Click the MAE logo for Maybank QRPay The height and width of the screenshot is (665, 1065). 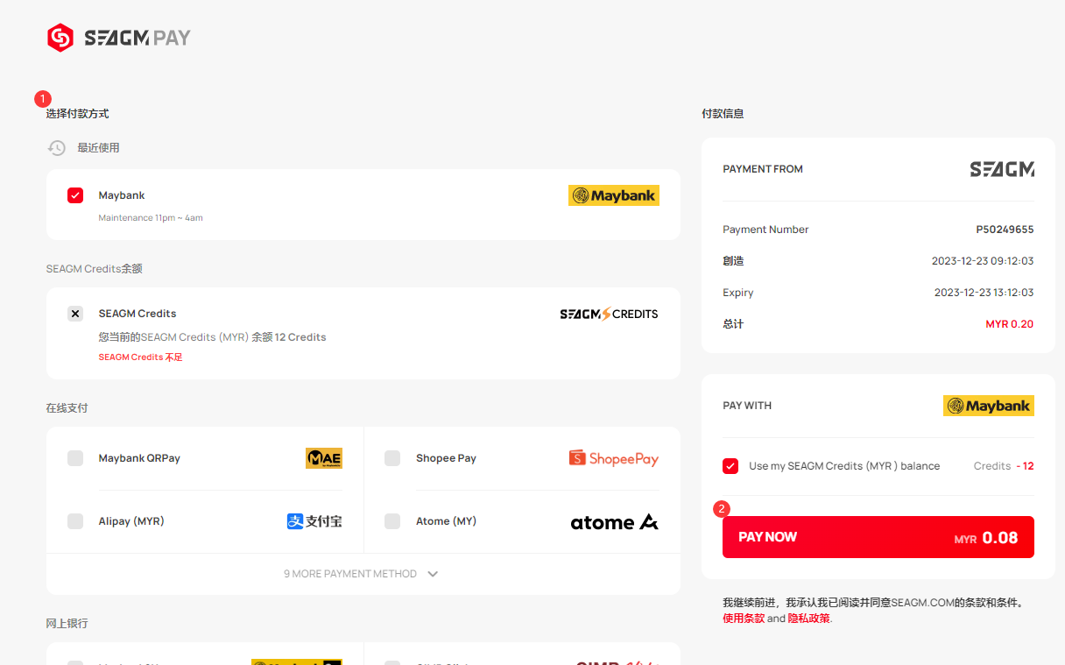324,458
